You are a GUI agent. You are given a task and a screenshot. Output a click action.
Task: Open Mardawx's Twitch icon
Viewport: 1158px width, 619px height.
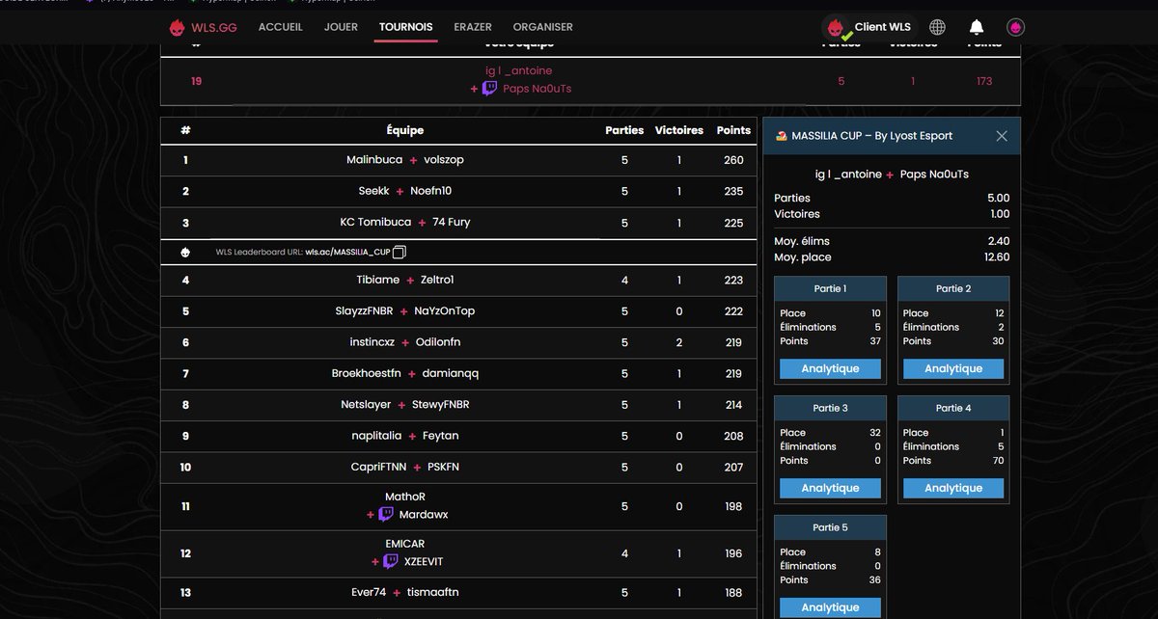coord(385,515)
